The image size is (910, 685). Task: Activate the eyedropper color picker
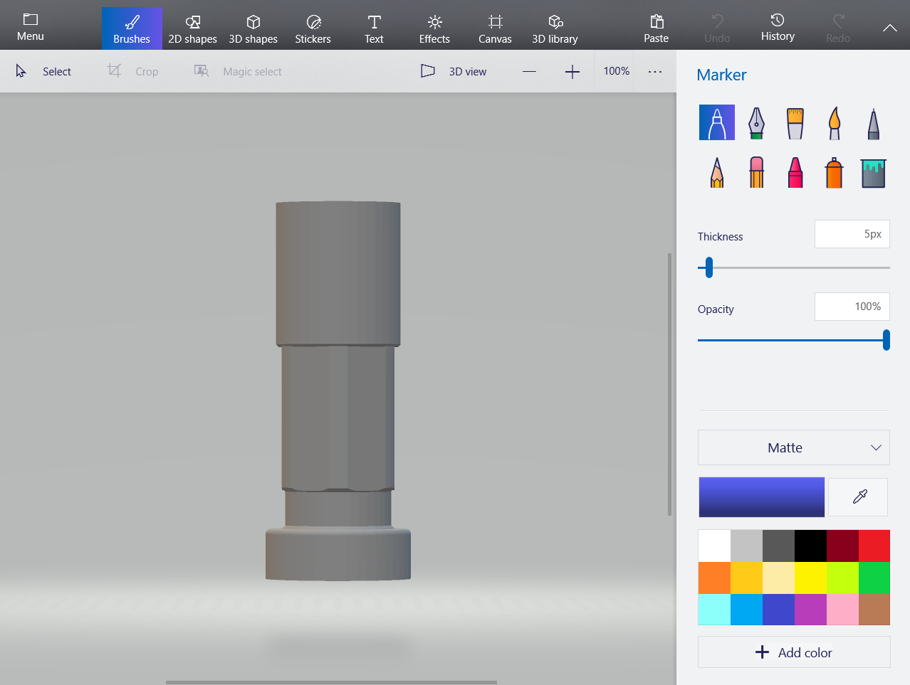coord(859,497)
